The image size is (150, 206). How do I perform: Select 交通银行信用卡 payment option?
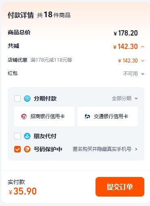[x=108, y=116]
